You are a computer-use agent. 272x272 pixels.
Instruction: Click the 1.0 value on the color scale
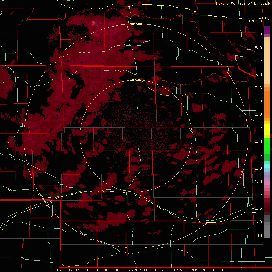[x=258, y=182]
